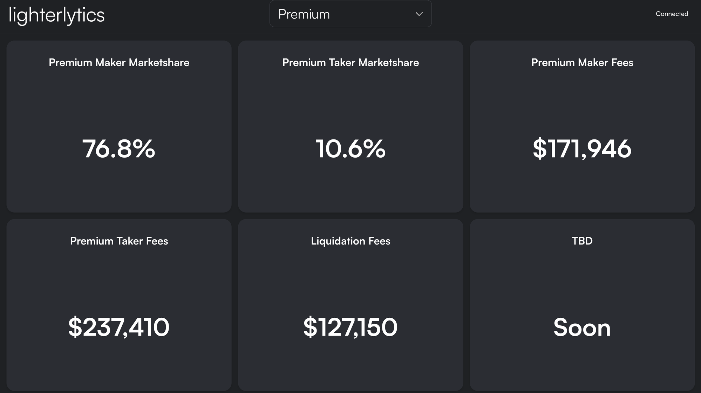Image resolution: width=701 pixels, height=393 pixels.
Task: Click empty area of Premium Taker Fees card
Action: [119, 368]
